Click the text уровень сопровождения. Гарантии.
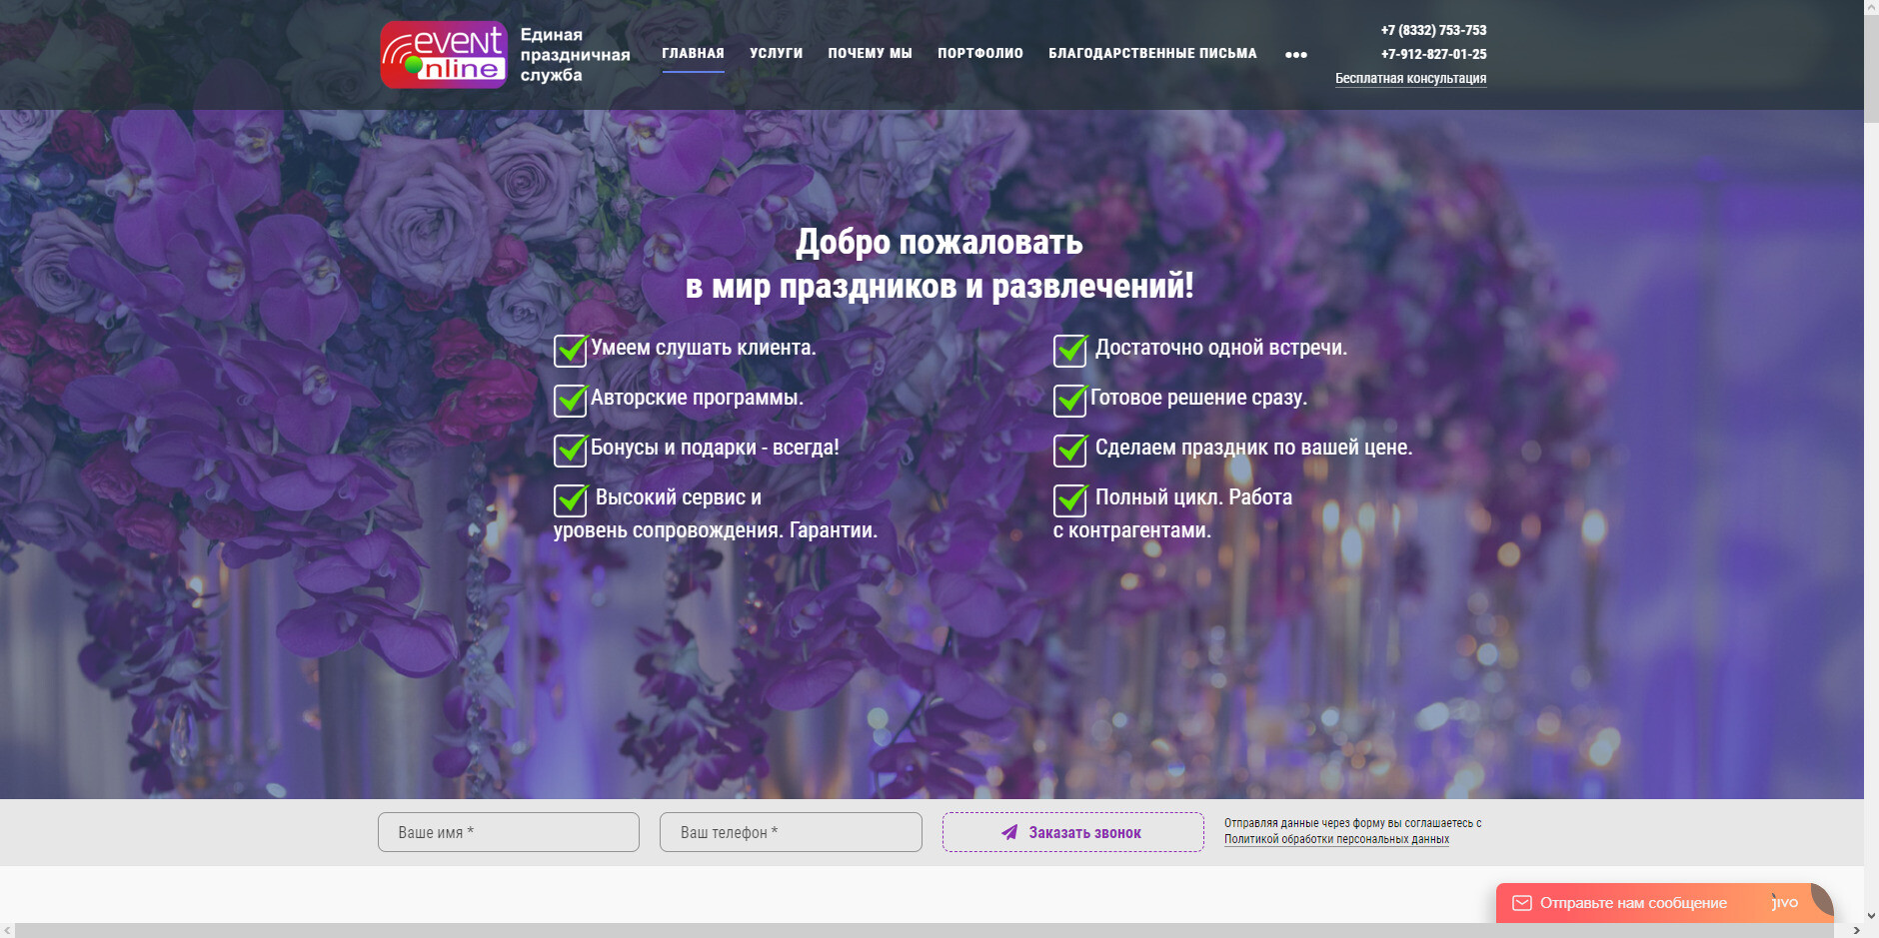Screen dimensions: 1879x938 tap(716, 530)
